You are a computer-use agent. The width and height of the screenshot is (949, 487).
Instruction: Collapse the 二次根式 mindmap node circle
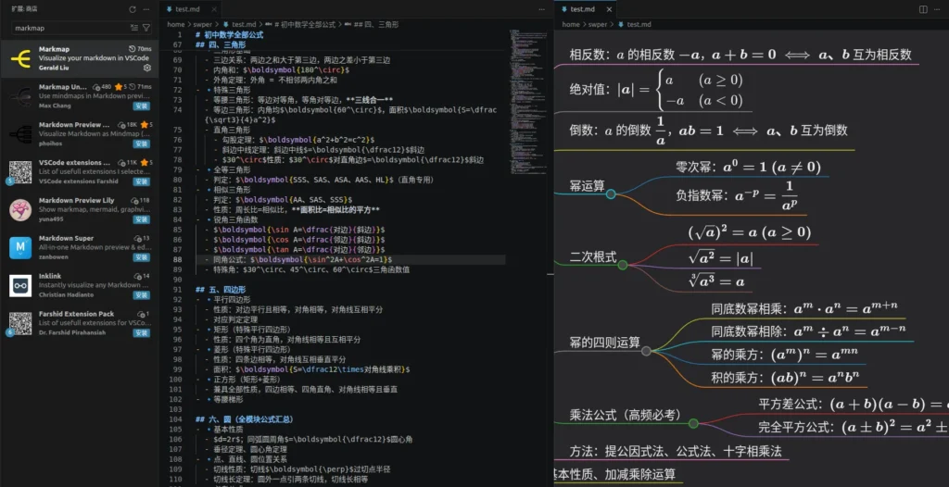[x=622, y=265]
